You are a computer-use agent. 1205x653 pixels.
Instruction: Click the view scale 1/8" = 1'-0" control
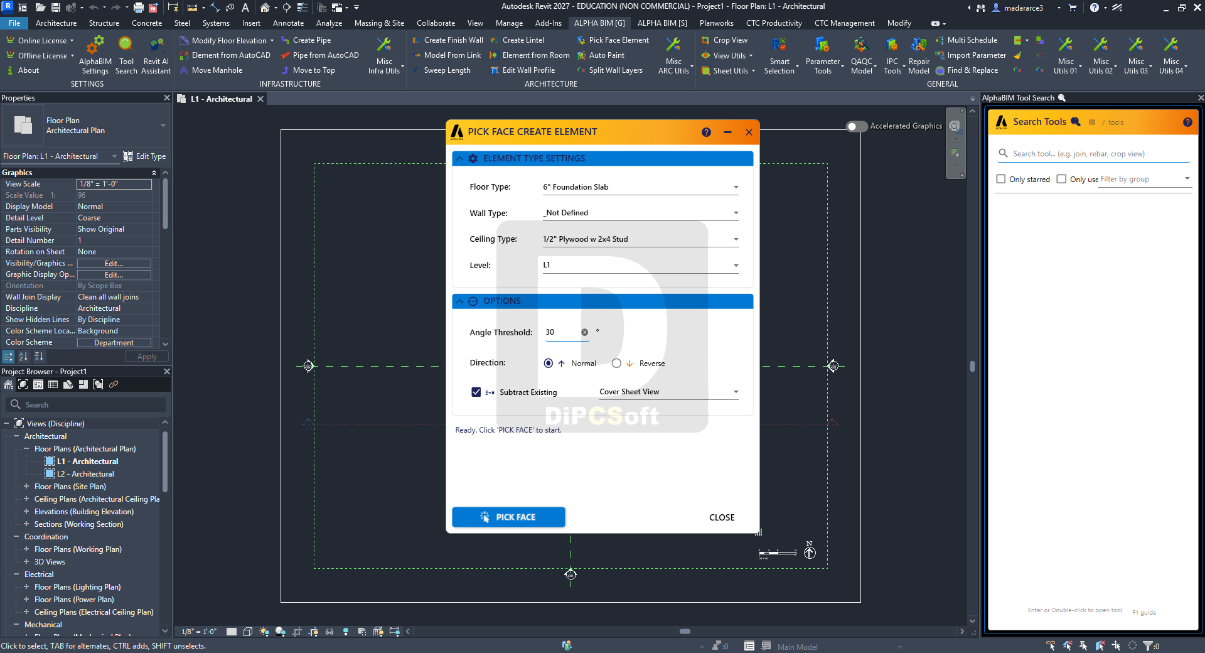tap(199, 632)
